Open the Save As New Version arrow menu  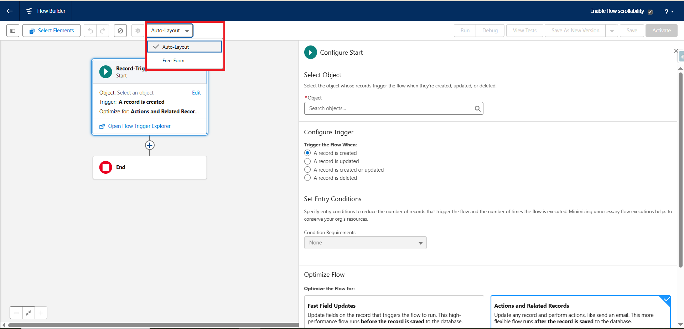[612, 31]
